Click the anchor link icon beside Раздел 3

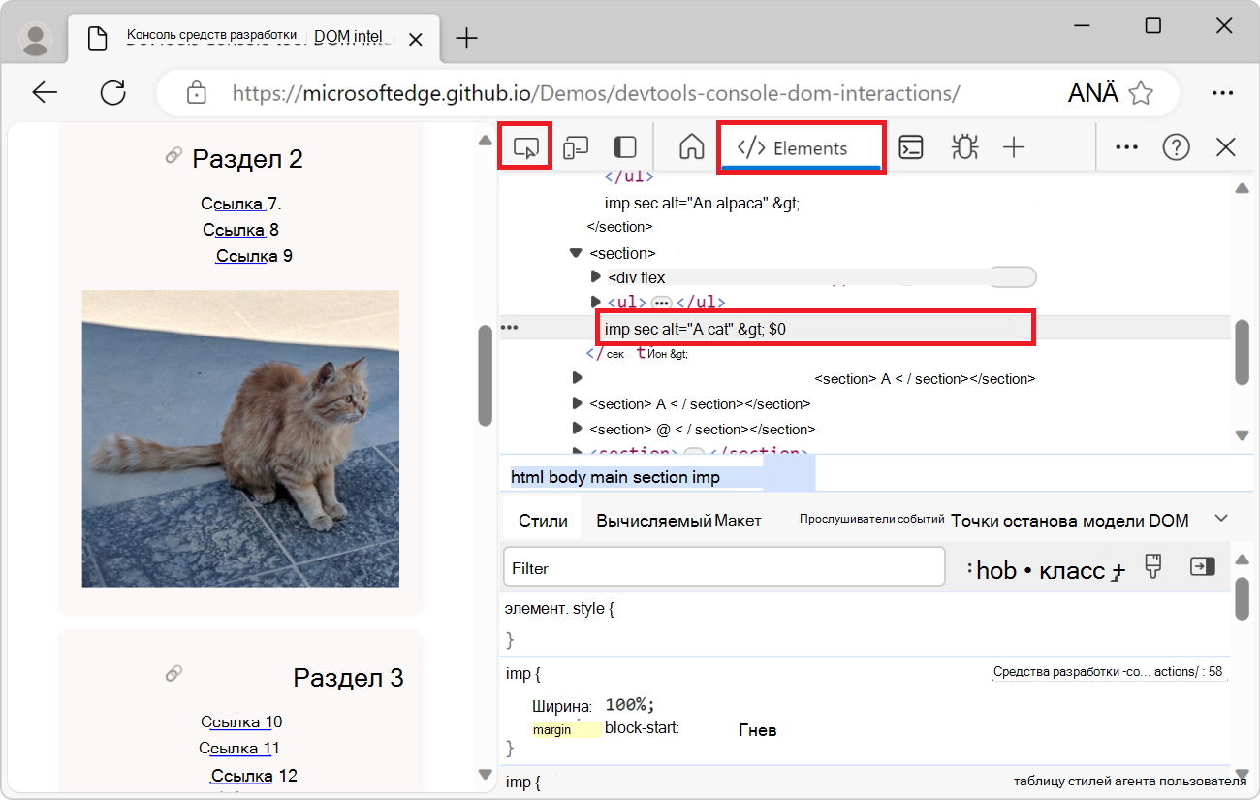173,672
